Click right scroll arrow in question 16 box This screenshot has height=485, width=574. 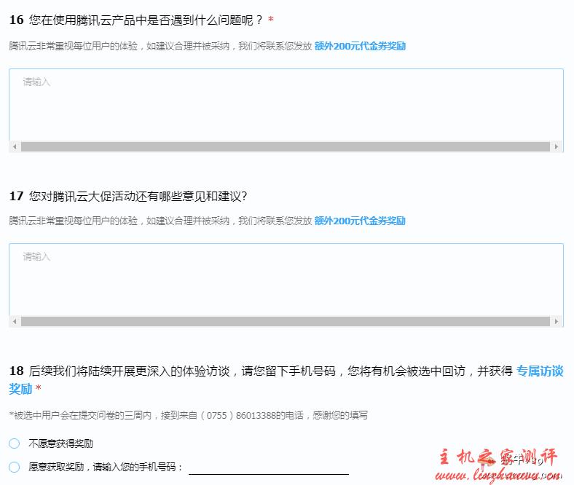click(x=557, y=147)
